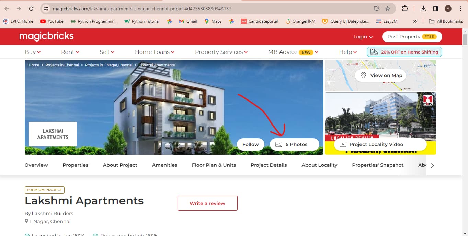Expand the Home Loans menu

pos(155,52)
